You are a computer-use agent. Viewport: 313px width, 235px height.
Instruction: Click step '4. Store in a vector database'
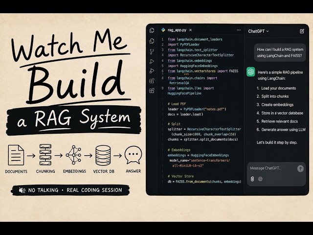pyautogui.click(x=280, y=113)
